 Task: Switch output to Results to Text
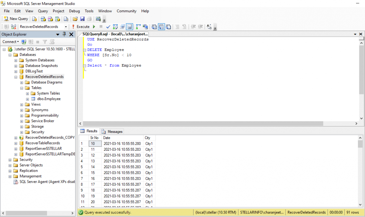point(154,27)
